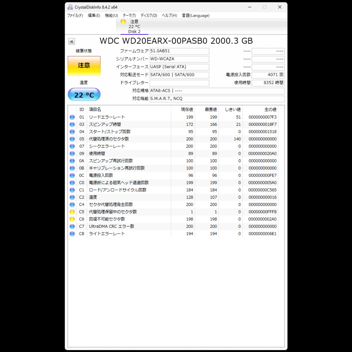The image size is (352, 352).
Task: Click status orb for 03 スピンアップ時間
Action: pyautogui.click(x=72, y=124)
